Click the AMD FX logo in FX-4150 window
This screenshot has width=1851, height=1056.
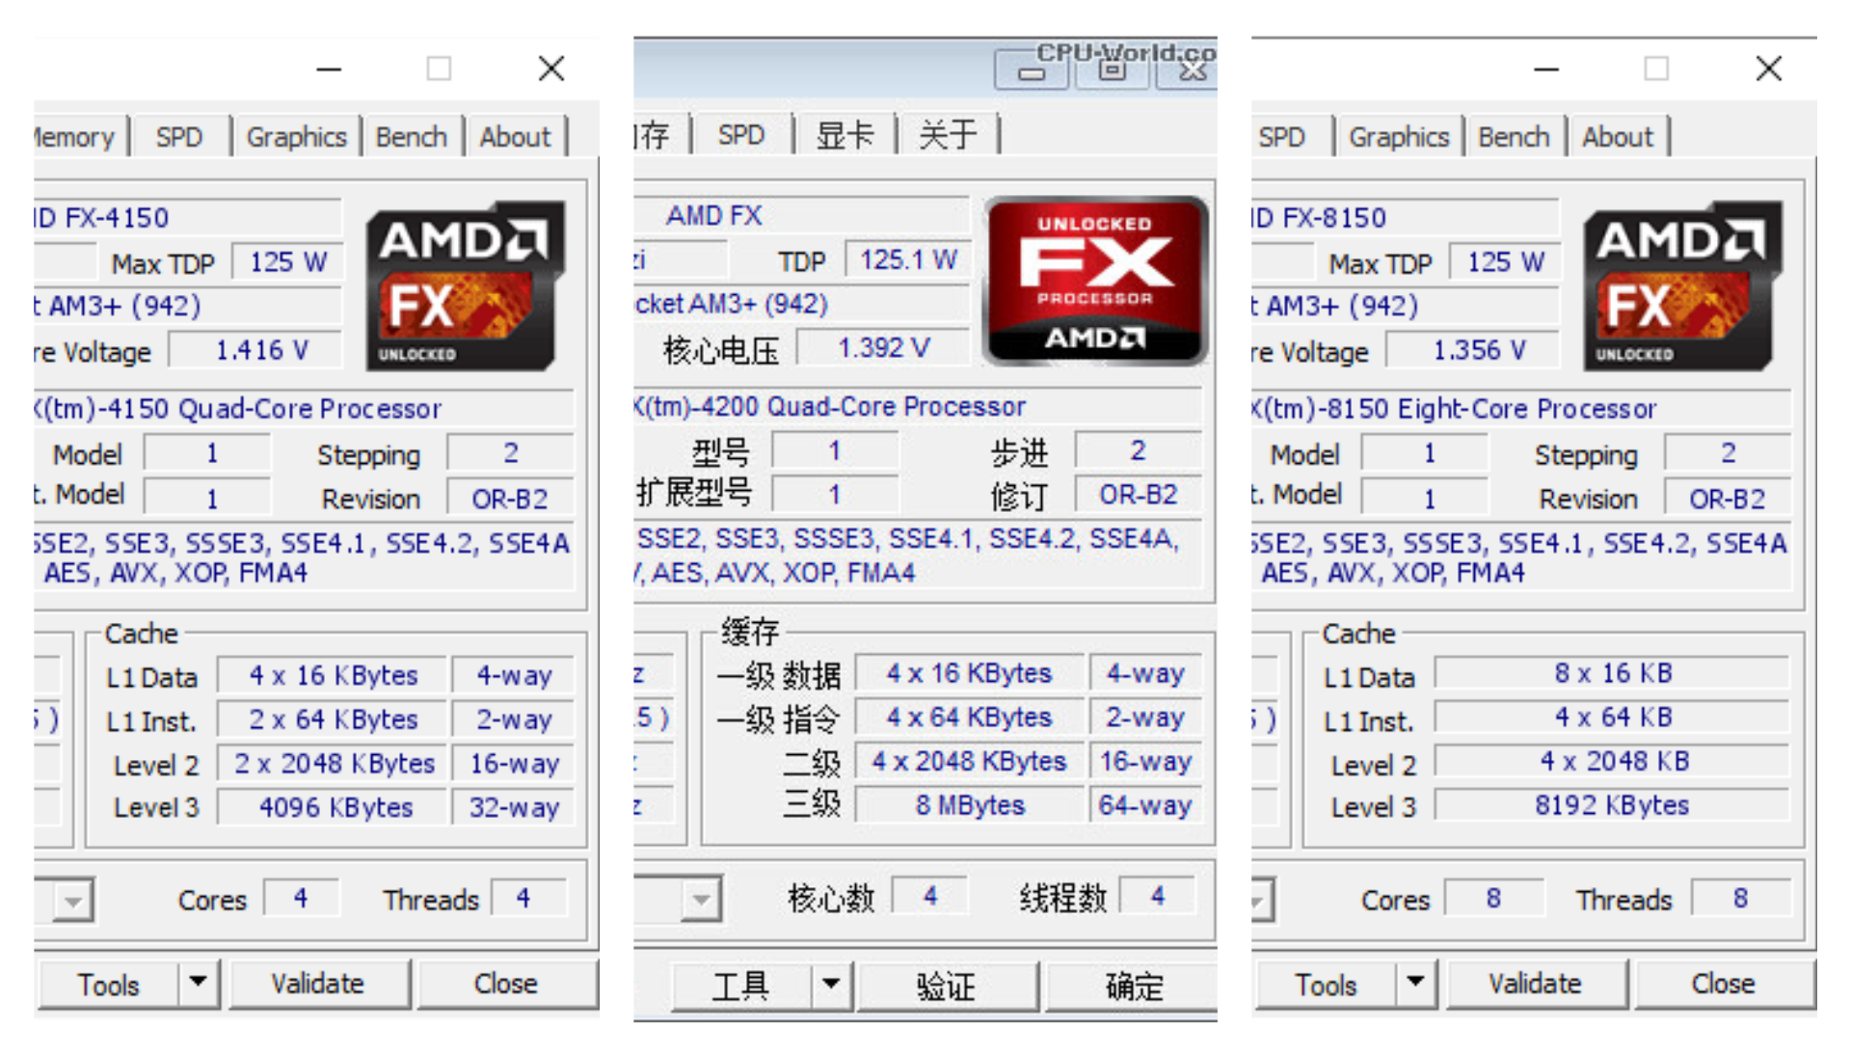(x=465, y=285)
